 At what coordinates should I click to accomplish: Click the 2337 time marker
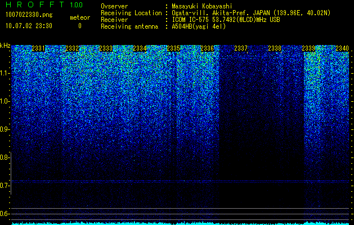point(241,48)
